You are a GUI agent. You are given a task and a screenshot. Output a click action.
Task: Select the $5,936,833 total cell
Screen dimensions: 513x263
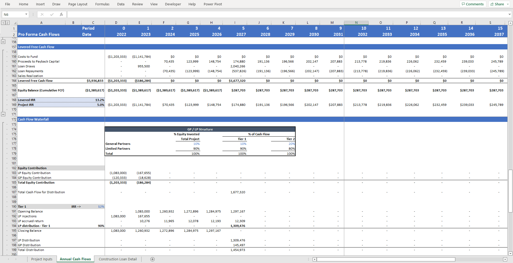click(x=93, y=81)
